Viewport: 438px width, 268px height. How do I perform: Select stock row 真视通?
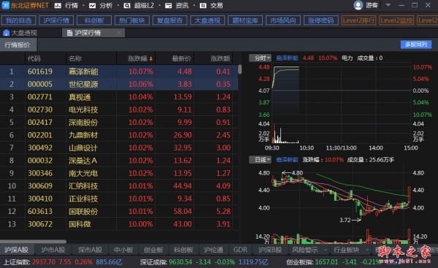point(119,97)
